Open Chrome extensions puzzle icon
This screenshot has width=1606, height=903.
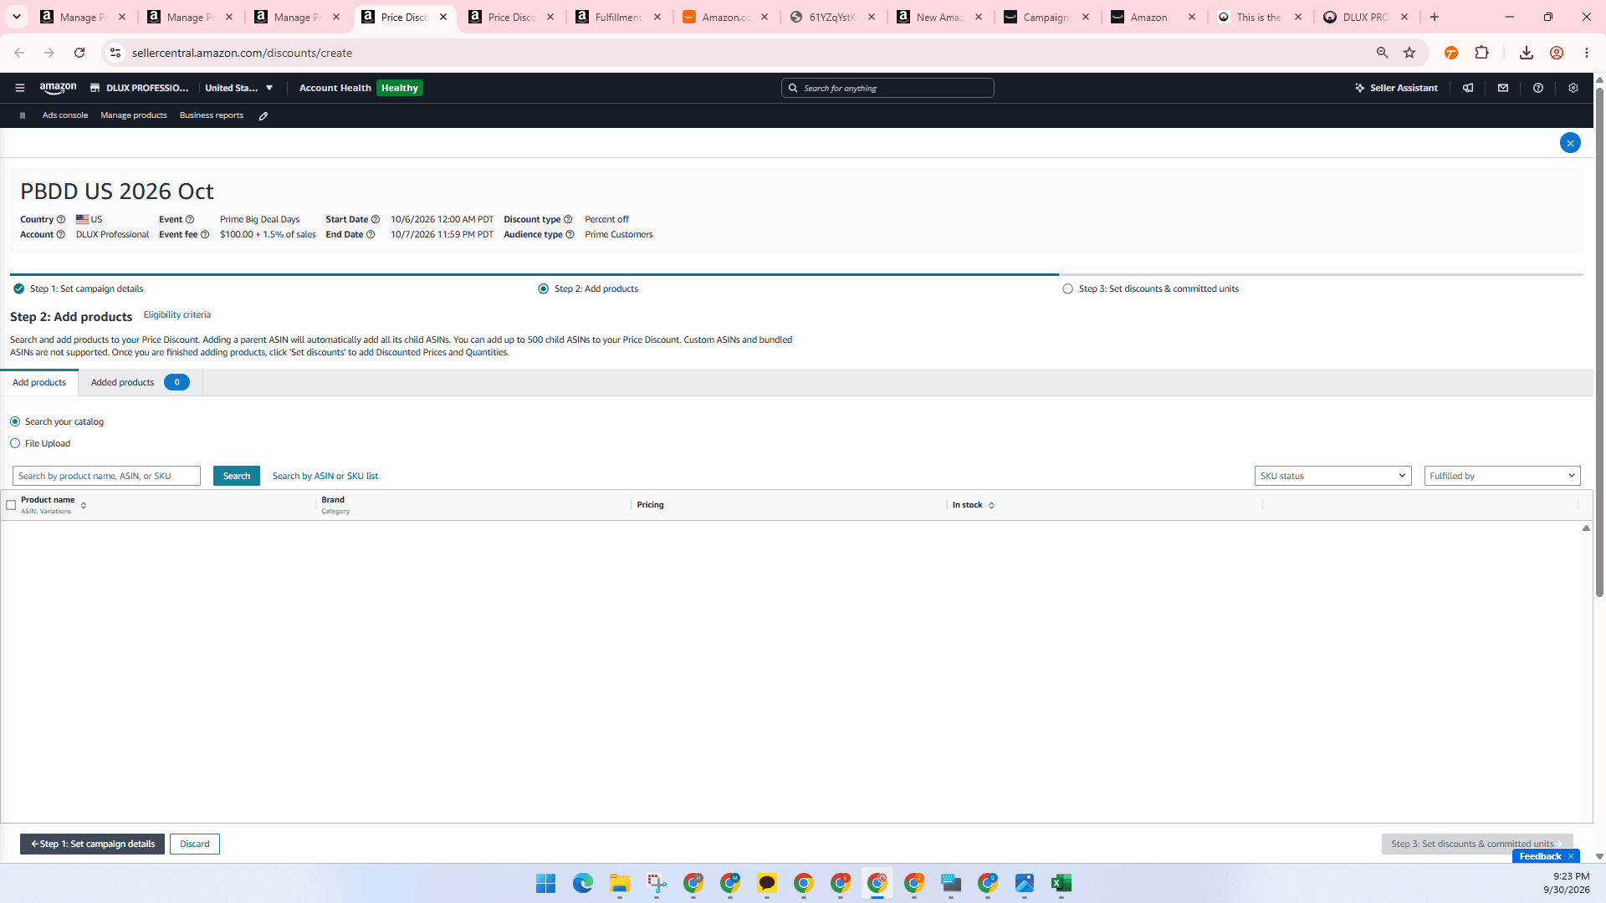pyautogui.click(x=1481, y=53)
